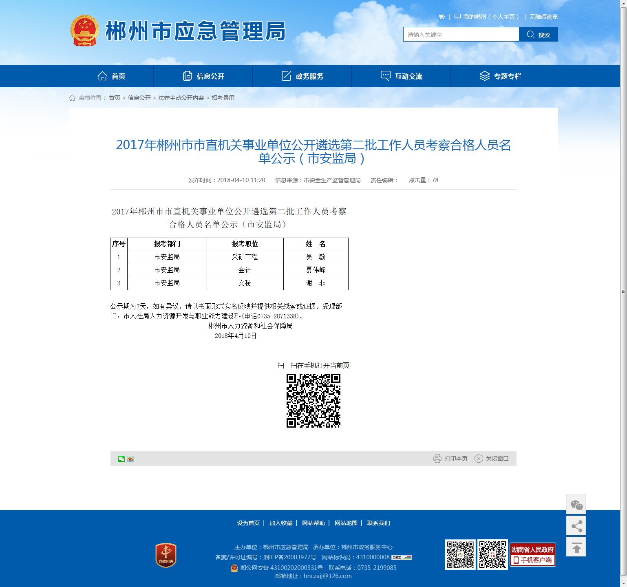The height and width of the screenshot is (587, 627).
Task: Go to 信息公开 in breadcrumb
Action: (139, 98)
